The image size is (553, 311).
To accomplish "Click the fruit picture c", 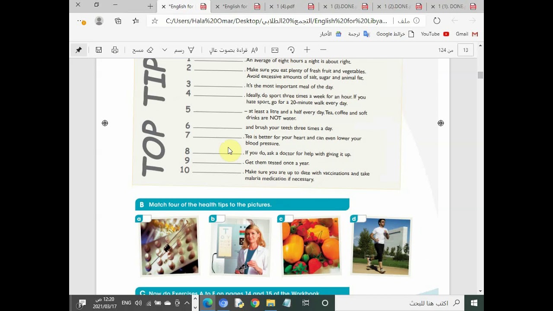I will tap(311, 246).
